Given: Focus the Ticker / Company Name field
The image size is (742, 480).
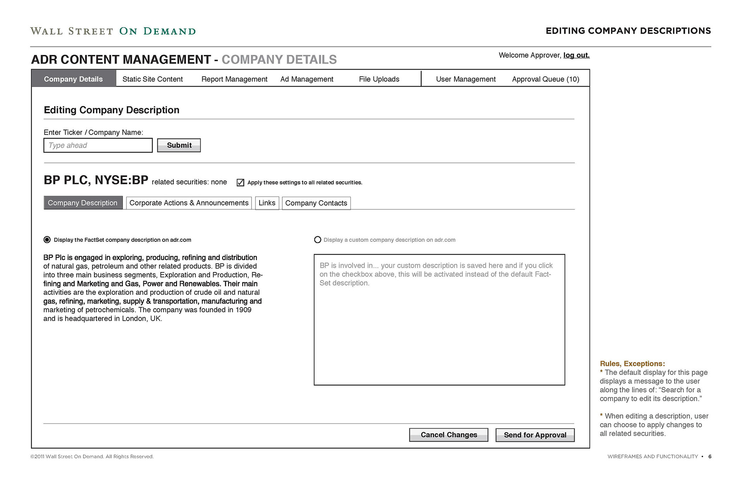Looking at the screenshot, I should pos(98,145).
